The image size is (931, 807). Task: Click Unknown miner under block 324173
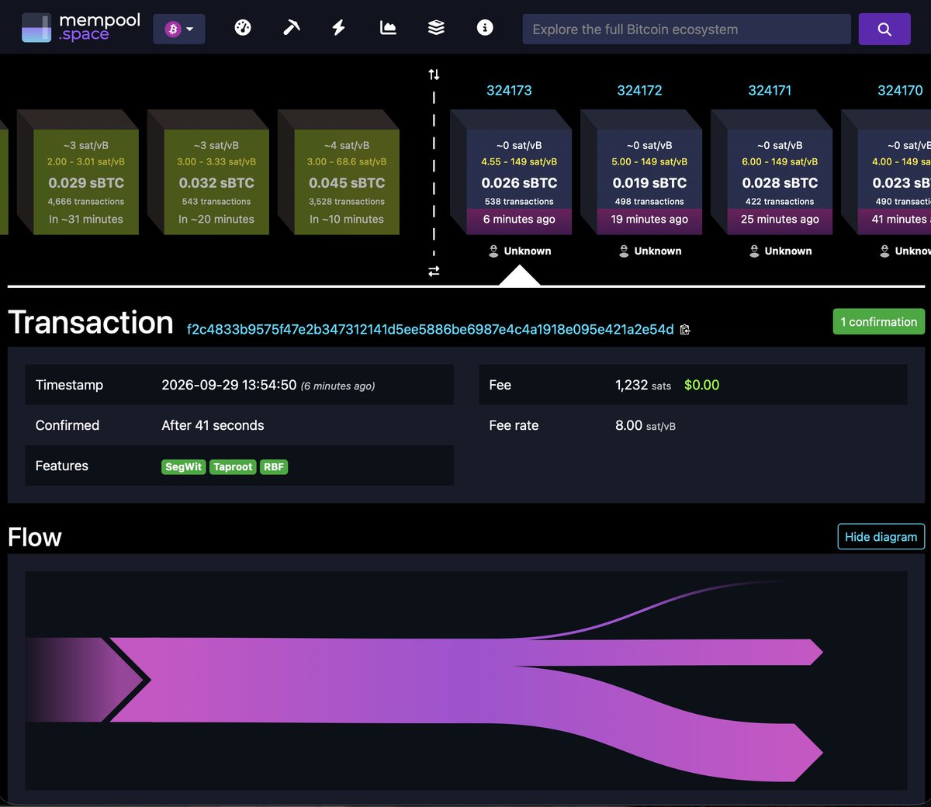click(520, 251)
